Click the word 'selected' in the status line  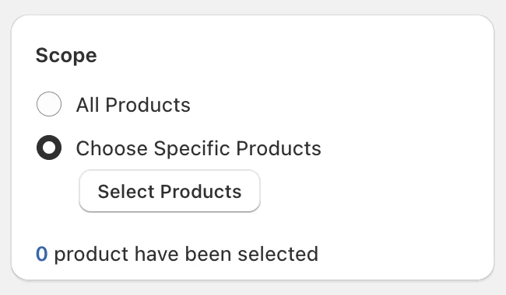278,254
